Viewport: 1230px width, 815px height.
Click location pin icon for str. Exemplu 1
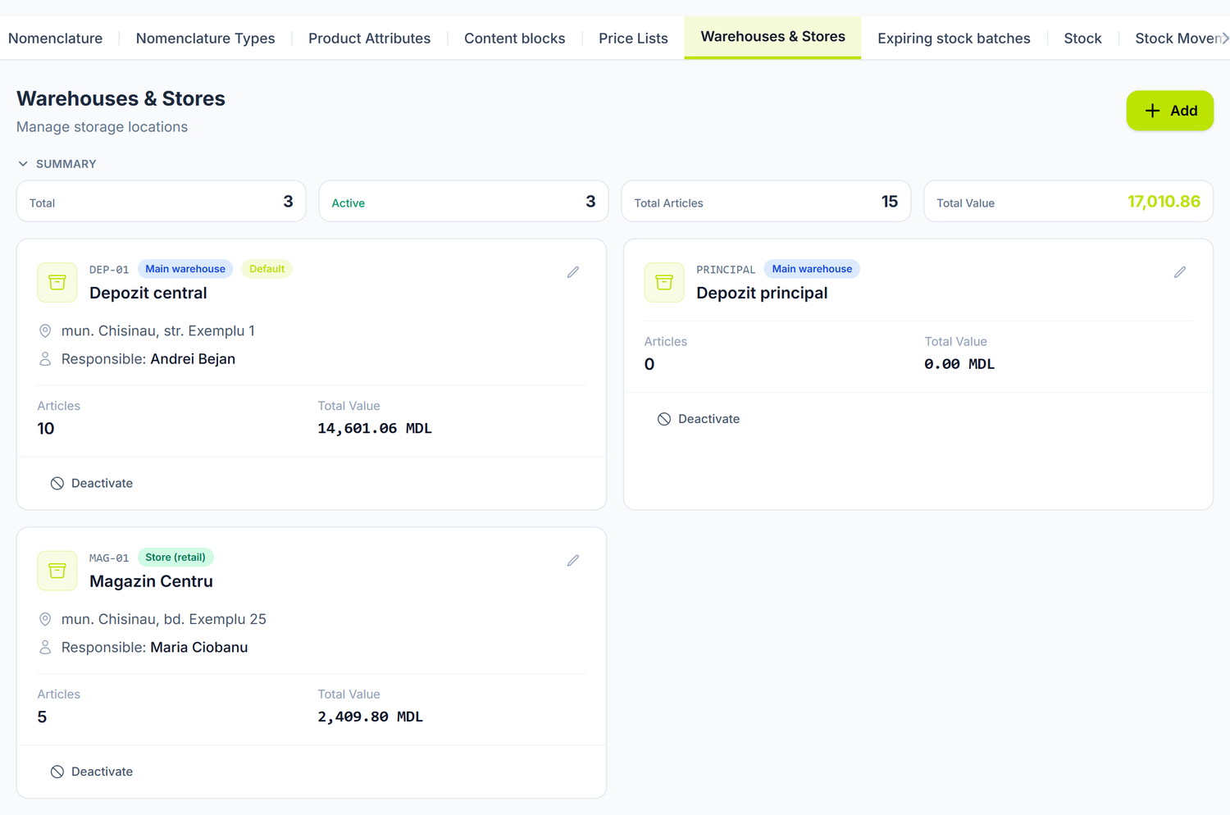click(45, 331)
